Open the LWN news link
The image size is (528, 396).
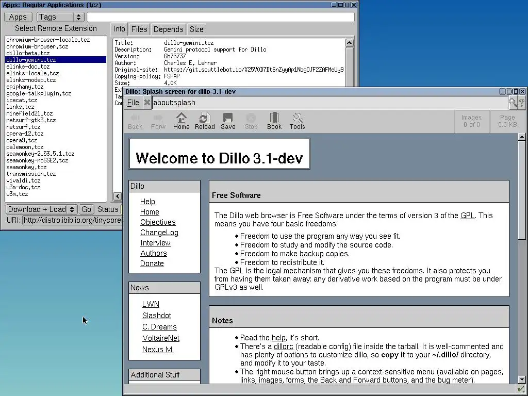151,304
